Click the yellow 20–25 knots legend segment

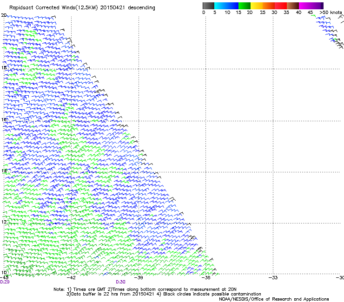coord(257,6)
